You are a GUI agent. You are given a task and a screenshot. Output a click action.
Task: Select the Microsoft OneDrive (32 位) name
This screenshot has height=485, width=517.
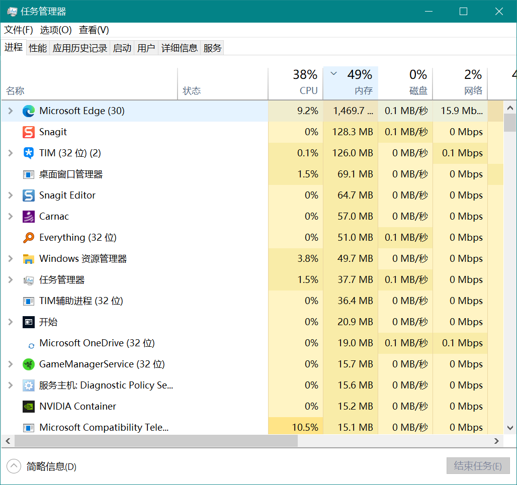pyautogui.click(x=97, y=343)
